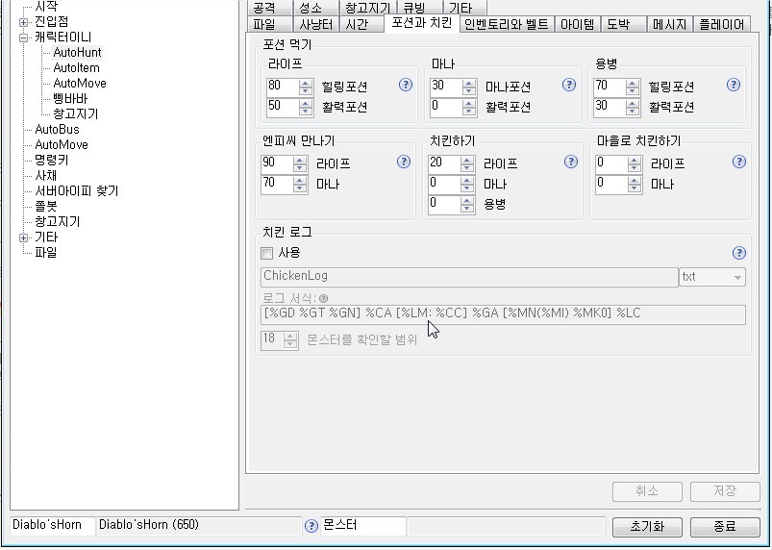Viewport: 772px width, 550px height.
Task: Select 사채 in the tree
Action: click(x=46, y=176)
